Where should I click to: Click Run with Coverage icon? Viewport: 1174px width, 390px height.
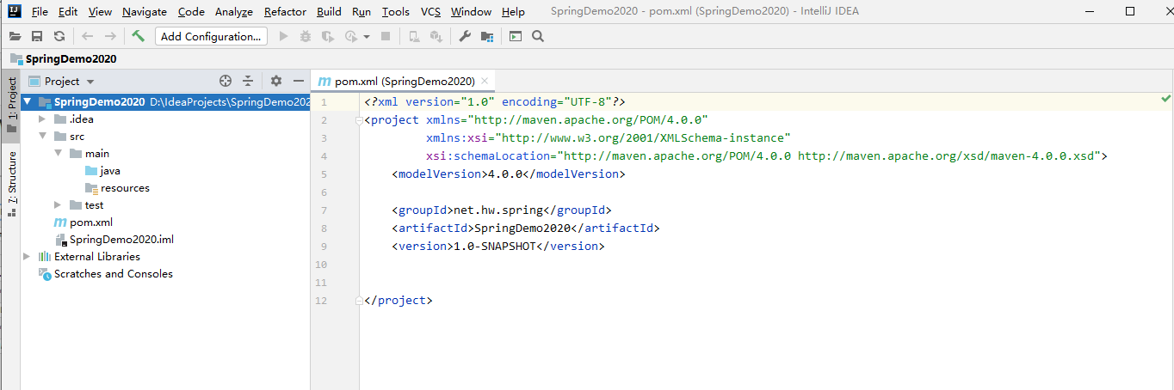pos(328,36)
